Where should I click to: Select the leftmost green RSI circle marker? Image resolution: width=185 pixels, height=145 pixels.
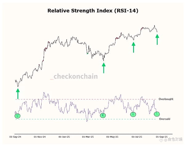pos(18,116)
